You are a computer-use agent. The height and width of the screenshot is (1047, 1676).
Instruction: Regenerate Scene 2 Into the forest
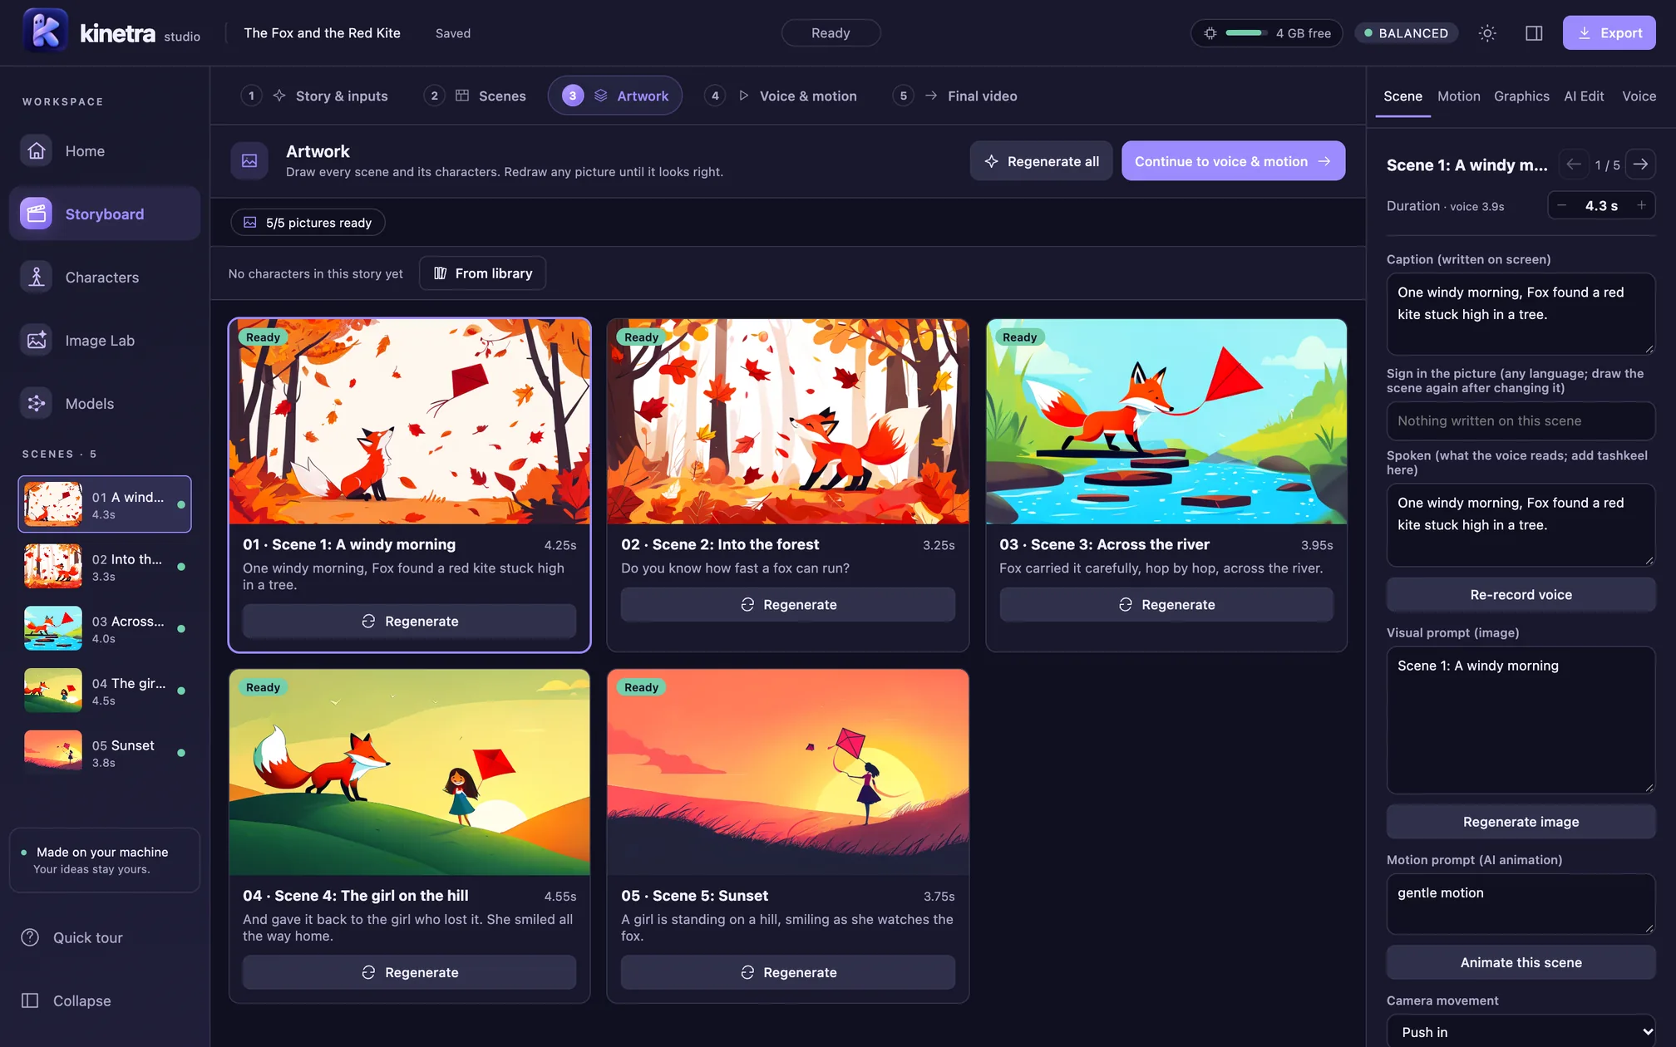(x=787, y=604)
